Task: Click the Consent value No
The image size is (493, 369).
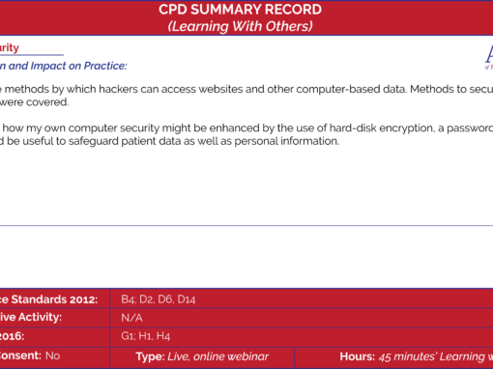Action: click(53, 355)
